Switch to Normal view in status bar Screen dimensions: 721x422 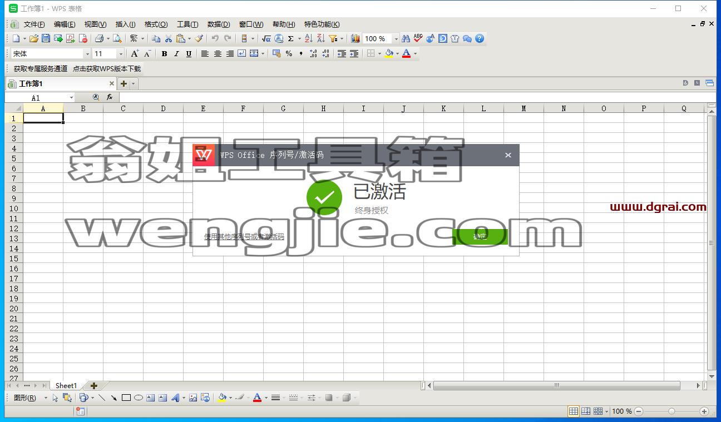point(574,411)
